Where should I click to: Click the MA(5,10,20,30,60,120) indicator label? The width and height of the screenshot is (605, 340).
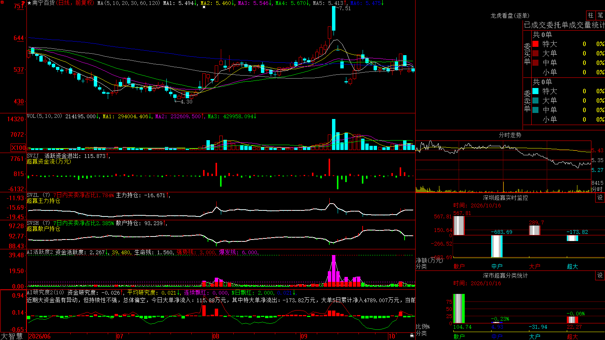(x=129, y=3)
